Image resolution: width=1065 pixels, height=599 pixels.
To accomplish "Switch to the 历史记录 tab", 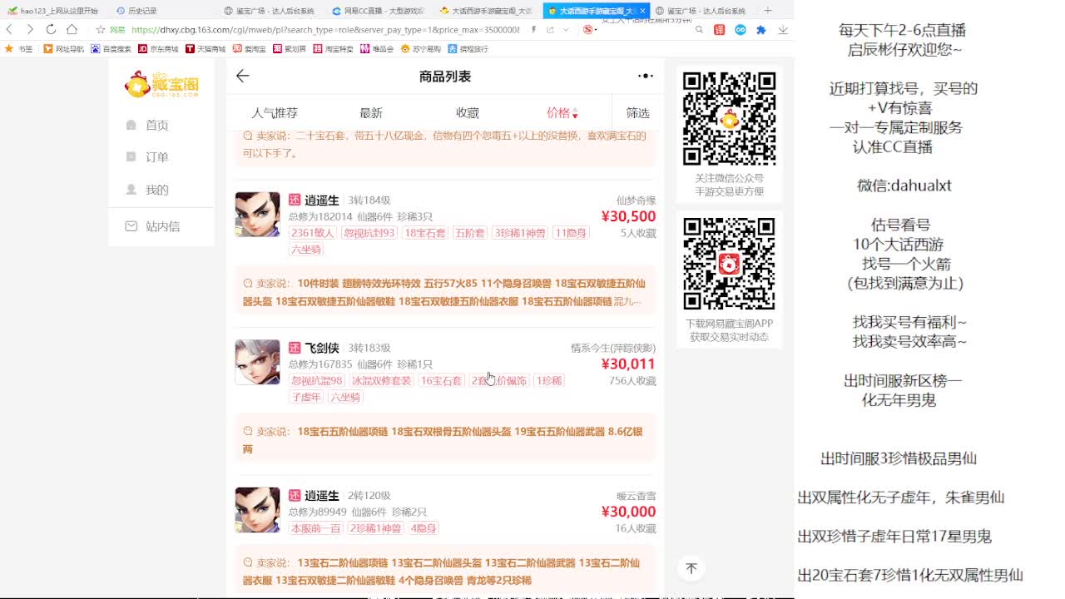I will (x=137, y=11).
